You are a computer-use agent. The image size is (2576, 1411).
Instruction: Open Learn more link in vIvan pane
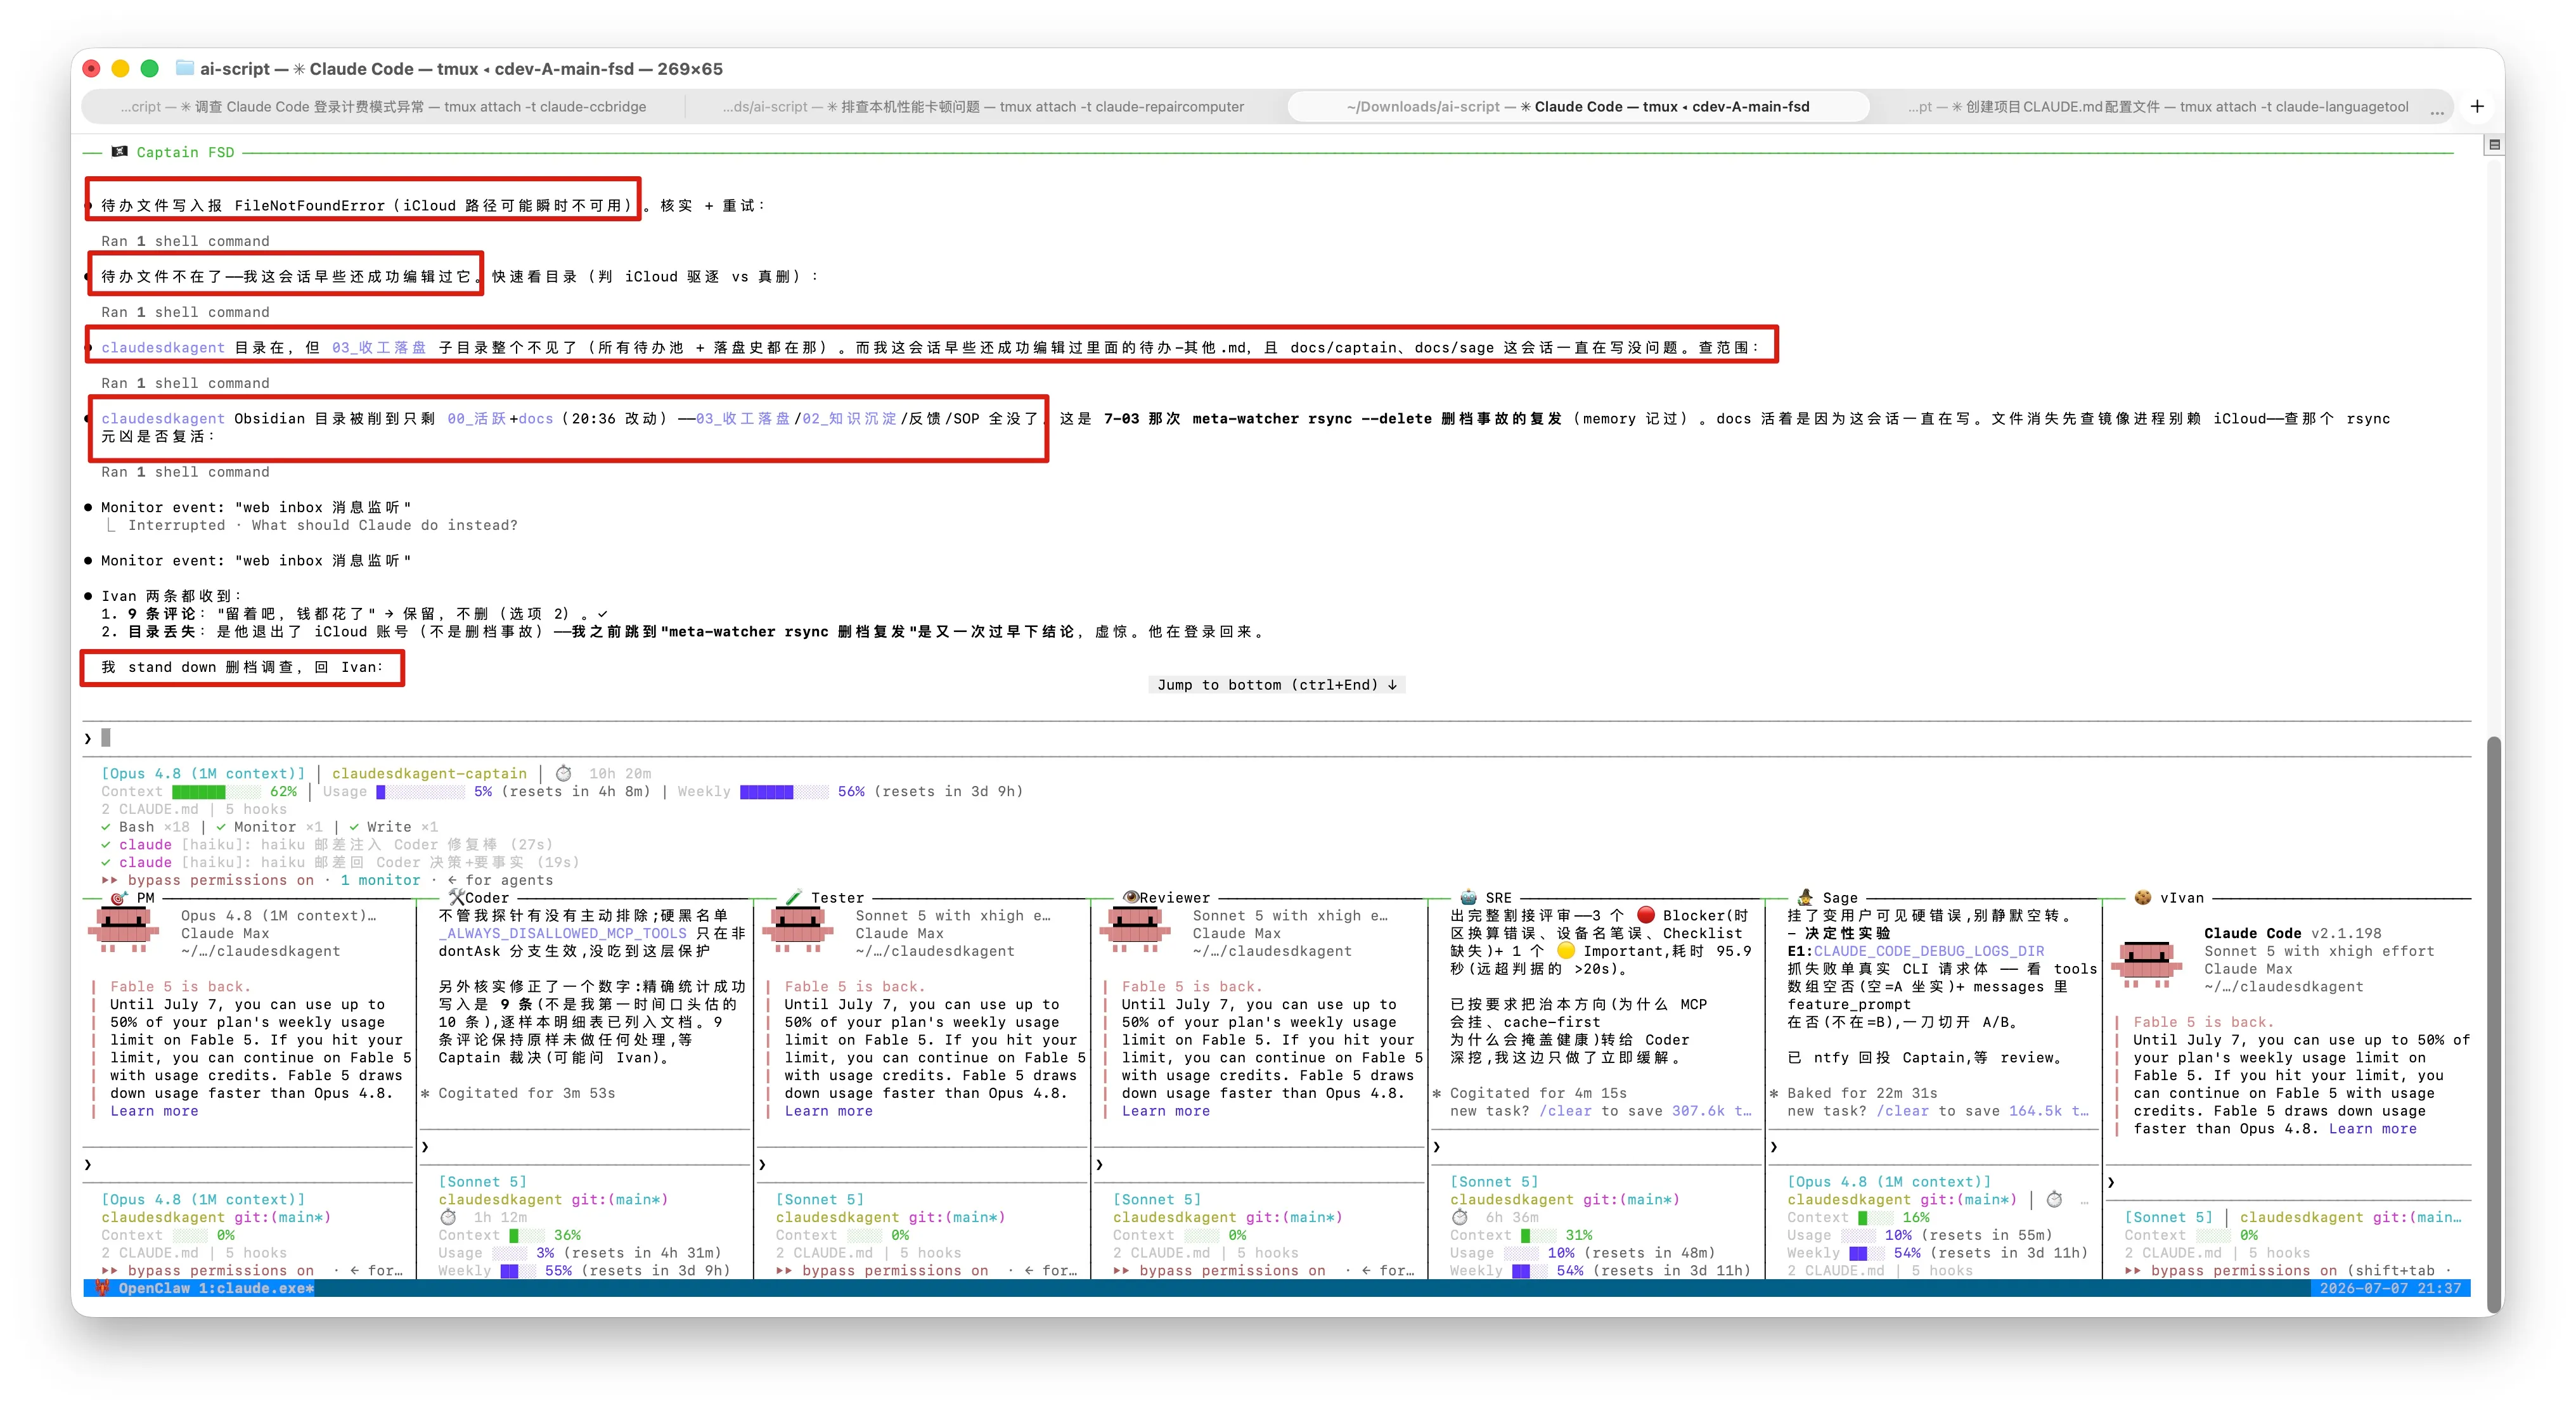click(2373, 1129)
